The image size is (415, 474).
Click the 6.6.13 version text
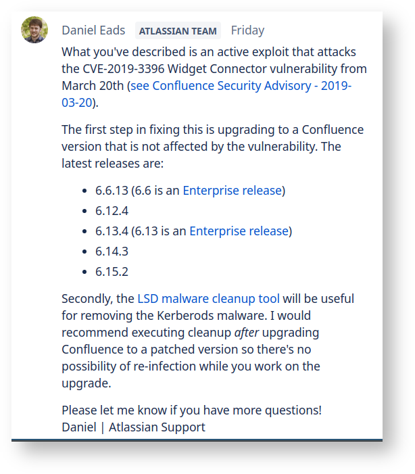[112, 191]
